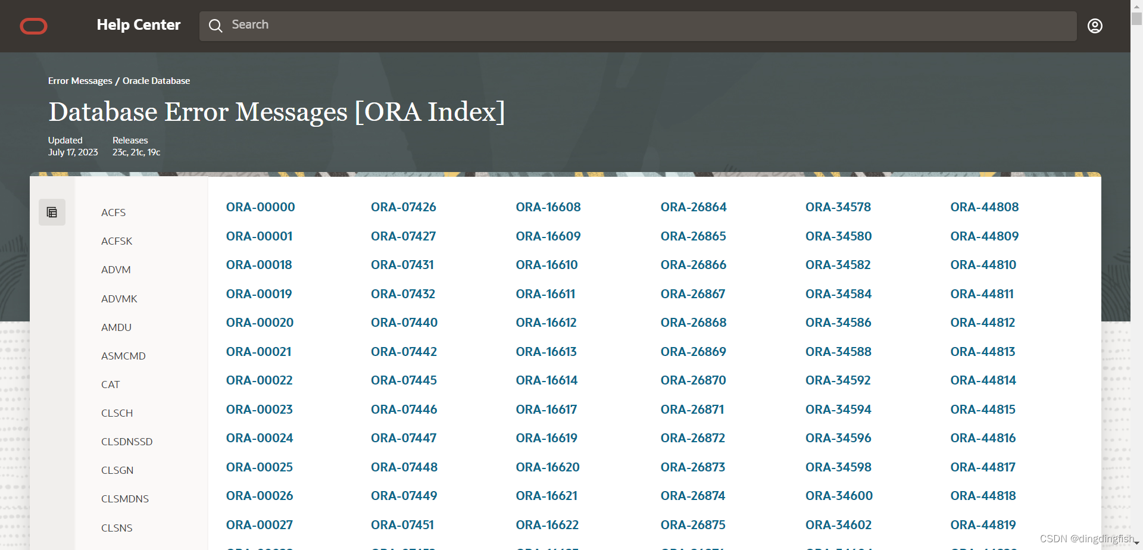Select ADVM in the sidebar

pos(116,270)
